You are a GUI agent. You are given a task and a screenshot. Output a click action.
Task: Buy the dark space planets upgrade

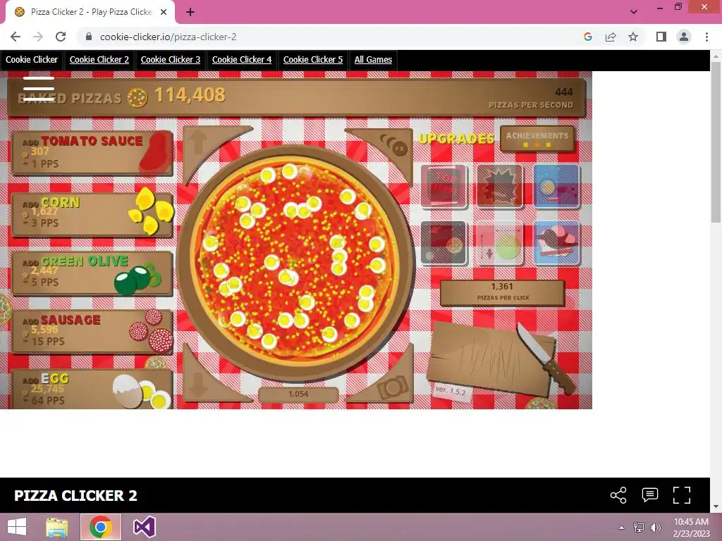(x=444, y=243)
